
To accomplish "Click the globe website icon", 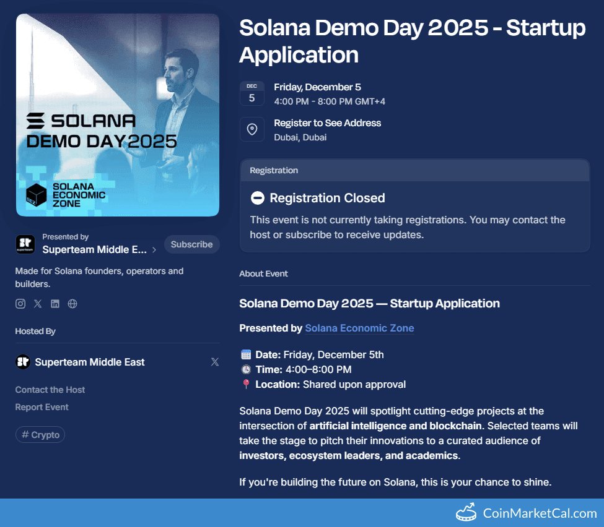I will (72, 303).
